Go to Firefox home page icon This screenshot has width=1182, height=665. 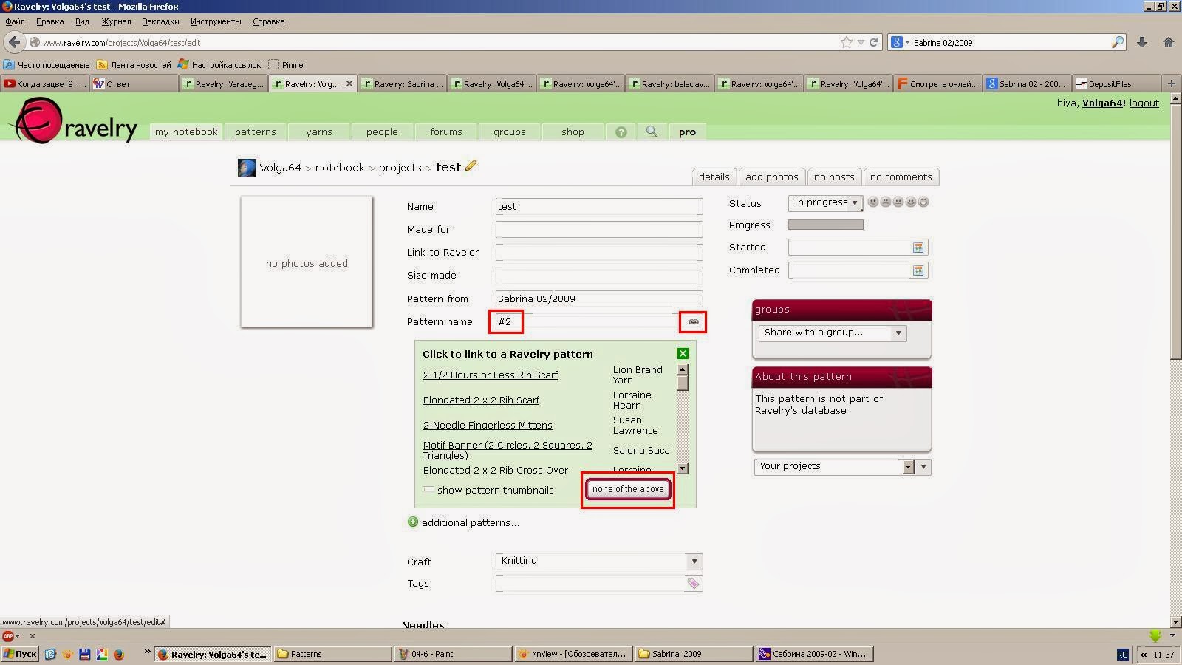1169,42
